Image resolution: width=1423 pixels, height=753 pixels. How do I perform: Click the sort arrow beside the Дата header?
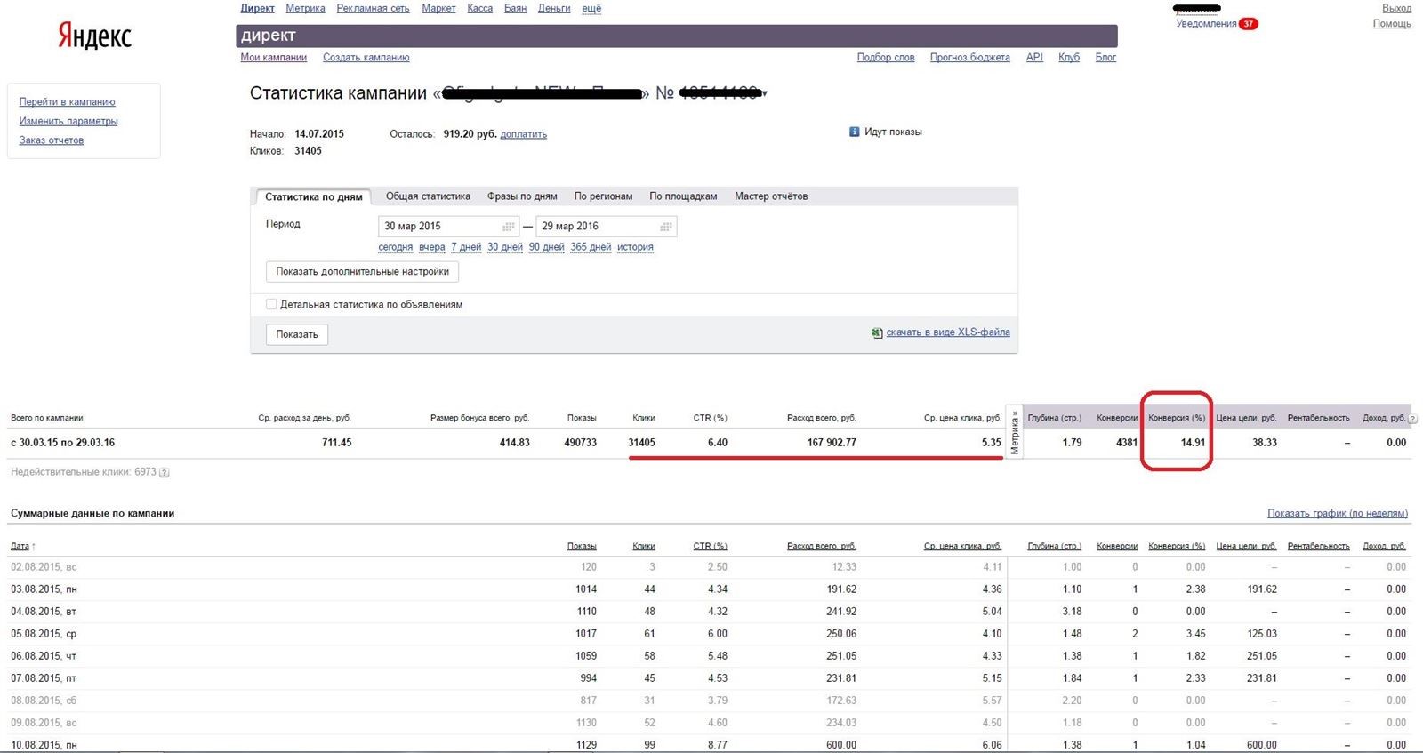pyautogui.click(x=34, y=547)
